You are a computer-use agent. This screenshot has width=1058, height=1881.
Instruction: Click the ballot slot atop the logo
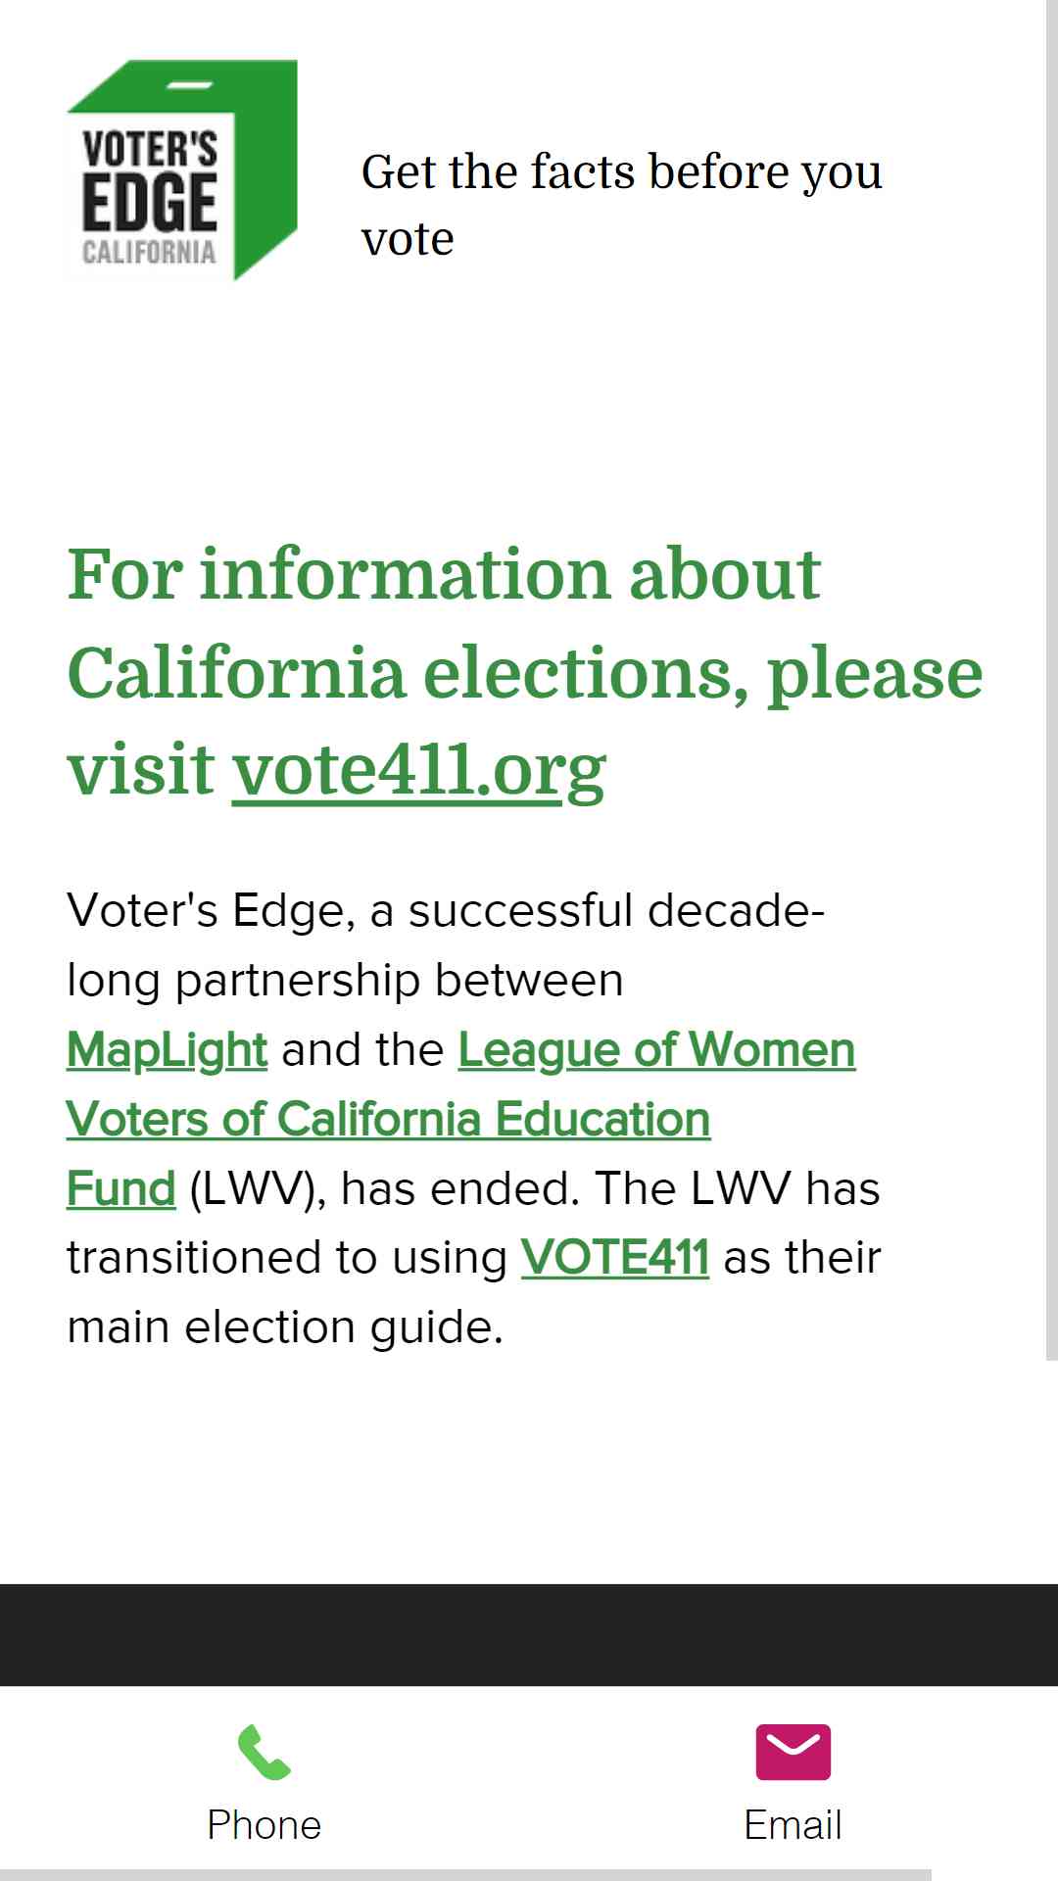[191, 85]
